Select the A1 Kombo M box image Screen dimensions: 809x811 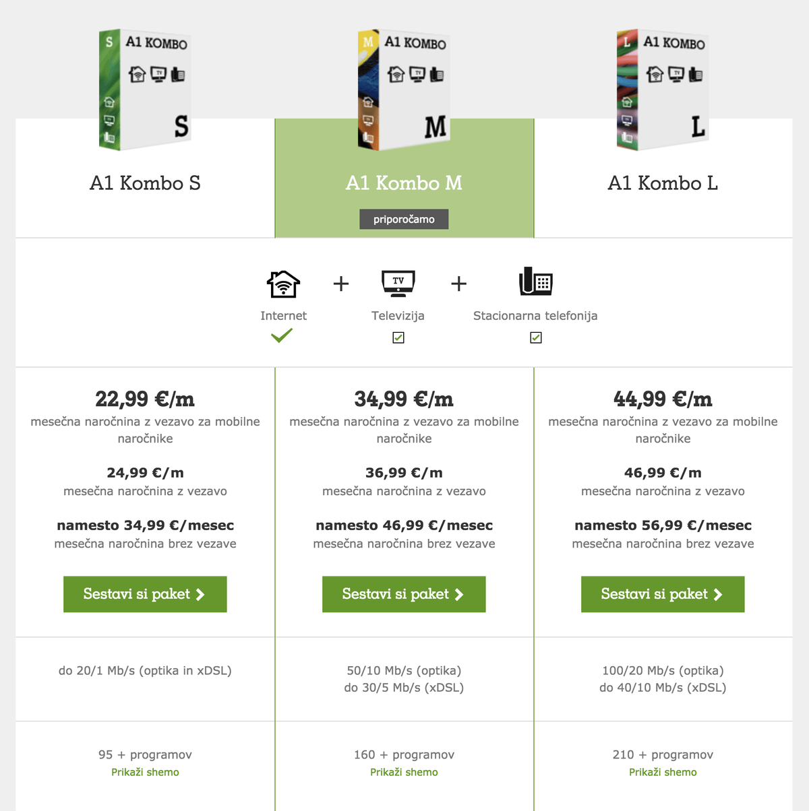(x=404, y=90)
